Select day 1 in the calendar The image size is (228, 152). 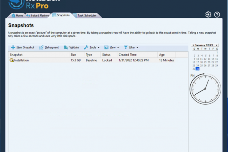coord(217,52)
